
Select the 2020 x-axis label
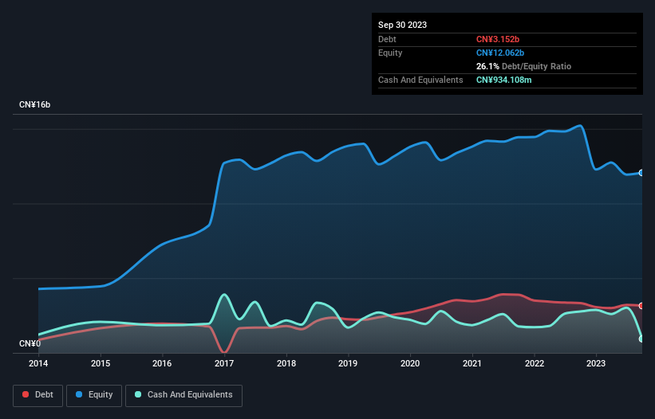coord(410,363)
